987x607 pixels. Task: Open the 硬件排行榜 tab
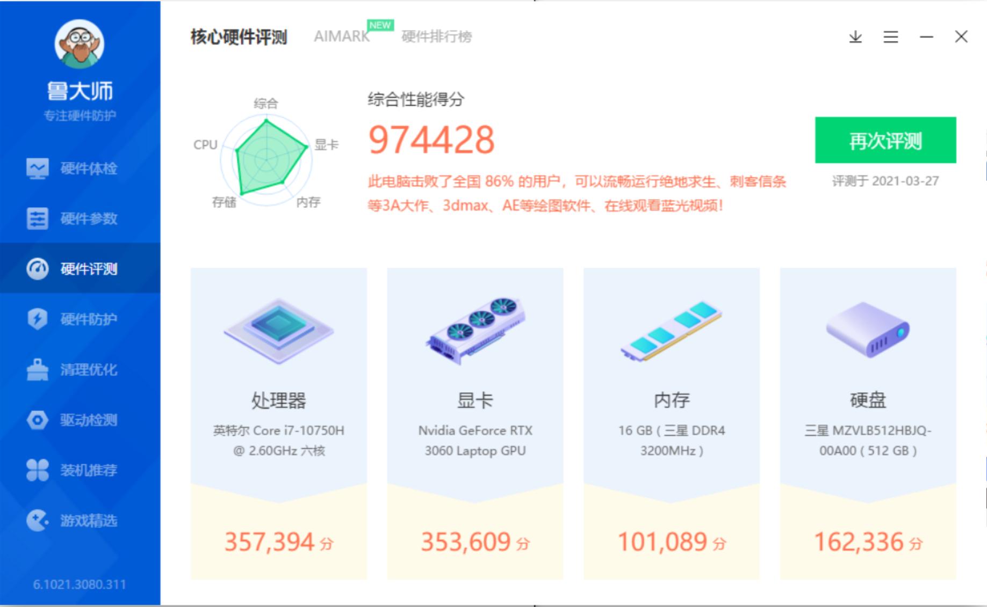pyautogui.click(x=436, y=37)
